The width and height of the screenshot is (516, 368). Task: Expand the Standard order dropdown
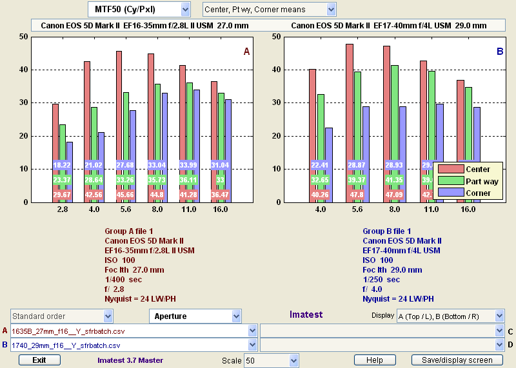[62, 316]
